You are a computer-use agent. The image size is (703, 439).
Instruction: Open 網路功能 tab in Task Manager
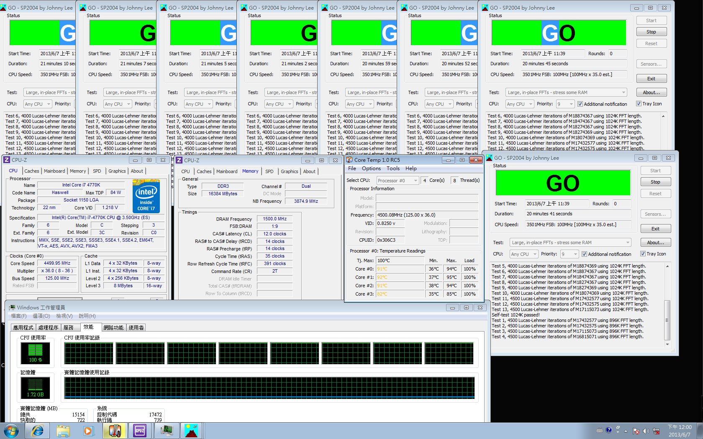tap(113, 328)
